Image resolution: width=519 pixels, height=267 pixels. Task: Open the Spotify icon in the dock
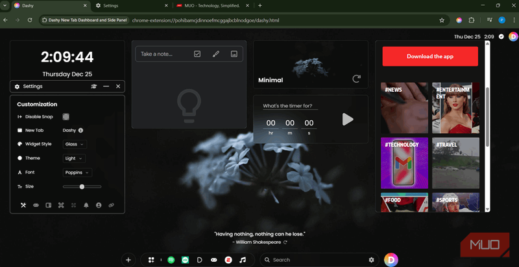(171, 260)
